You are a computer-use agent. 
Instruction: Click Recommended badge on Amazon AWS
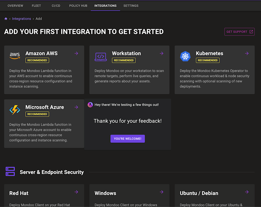[x=37, y=60]
